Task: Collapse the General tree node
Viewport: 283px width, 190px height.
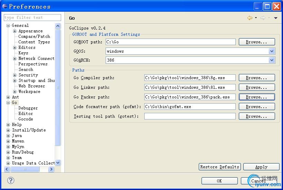Action: (8, 25)
